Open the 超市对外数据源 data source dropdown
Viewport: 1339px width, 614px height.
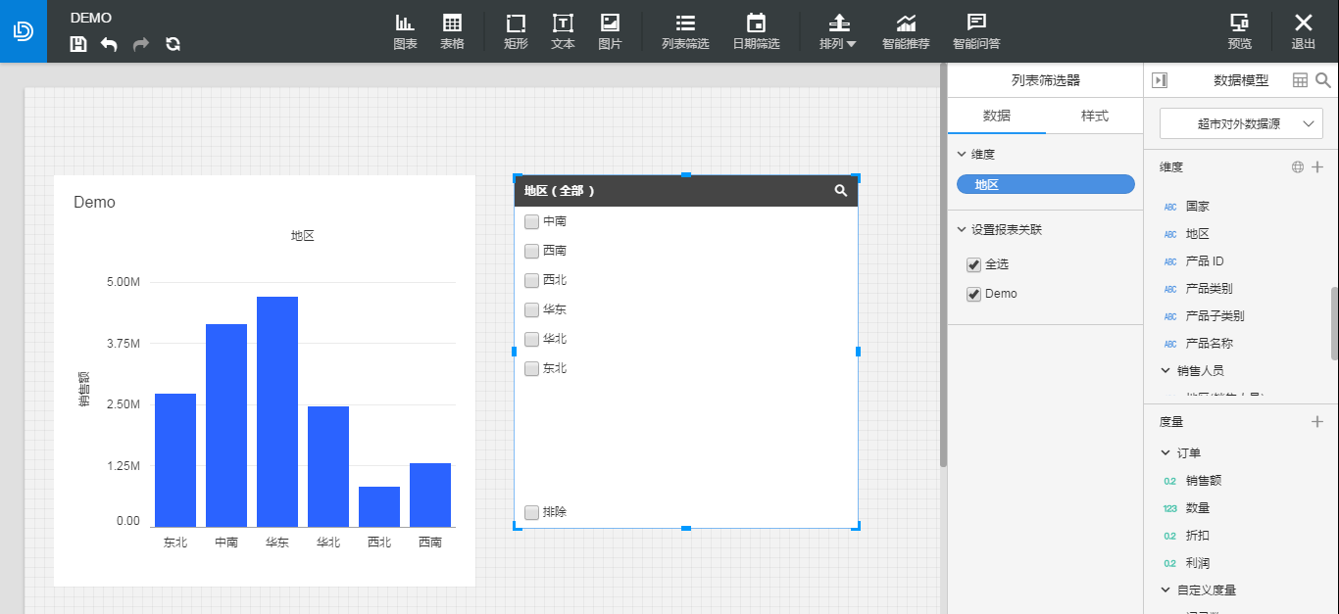[1241, 123]
